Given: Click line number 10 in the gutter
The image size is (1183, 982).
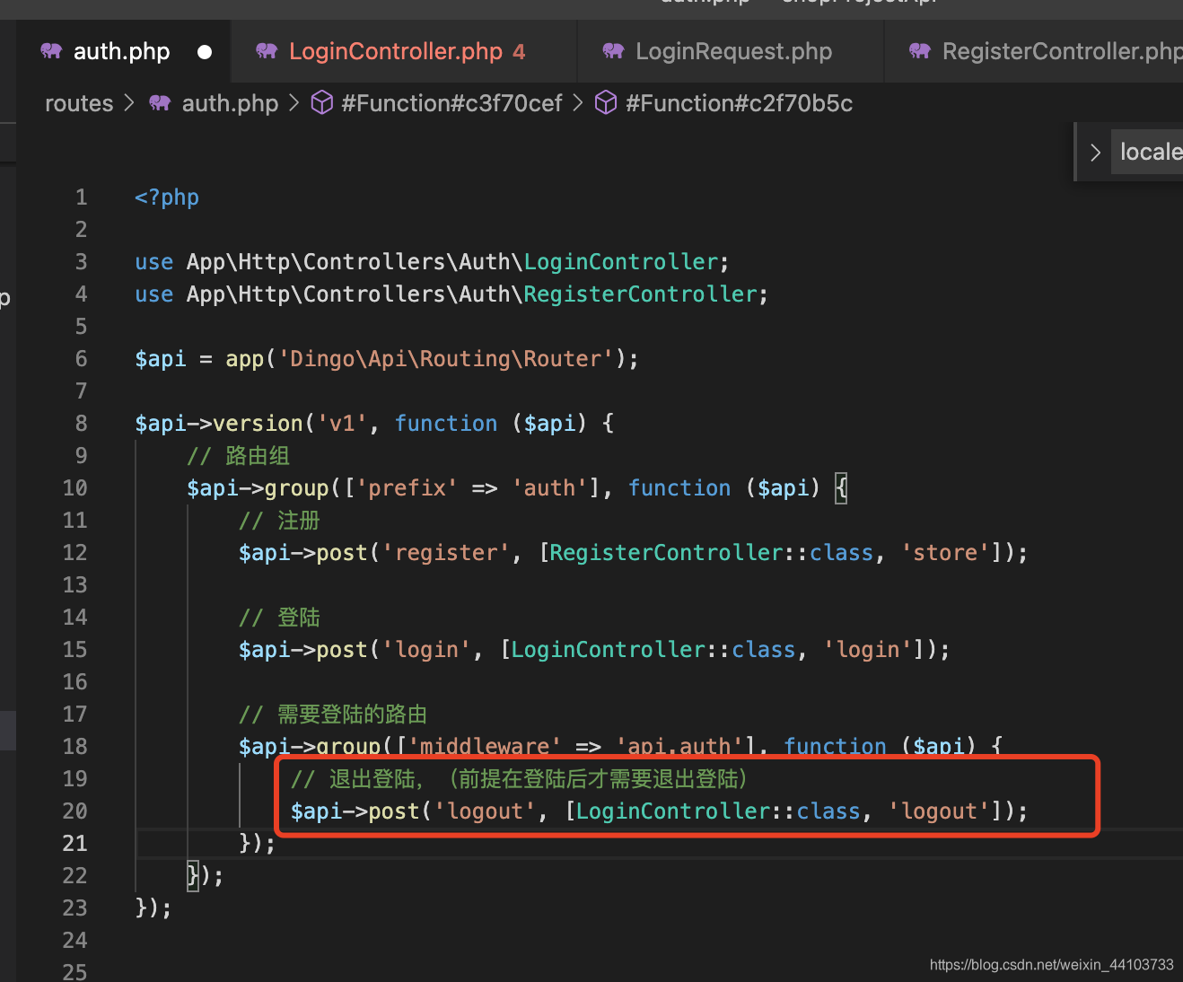Looking at the screenshot, I should 75,488.
